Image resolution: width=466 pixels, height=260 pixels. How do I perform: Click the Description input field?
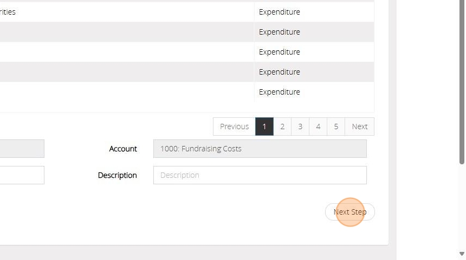(x=260, y=175)
